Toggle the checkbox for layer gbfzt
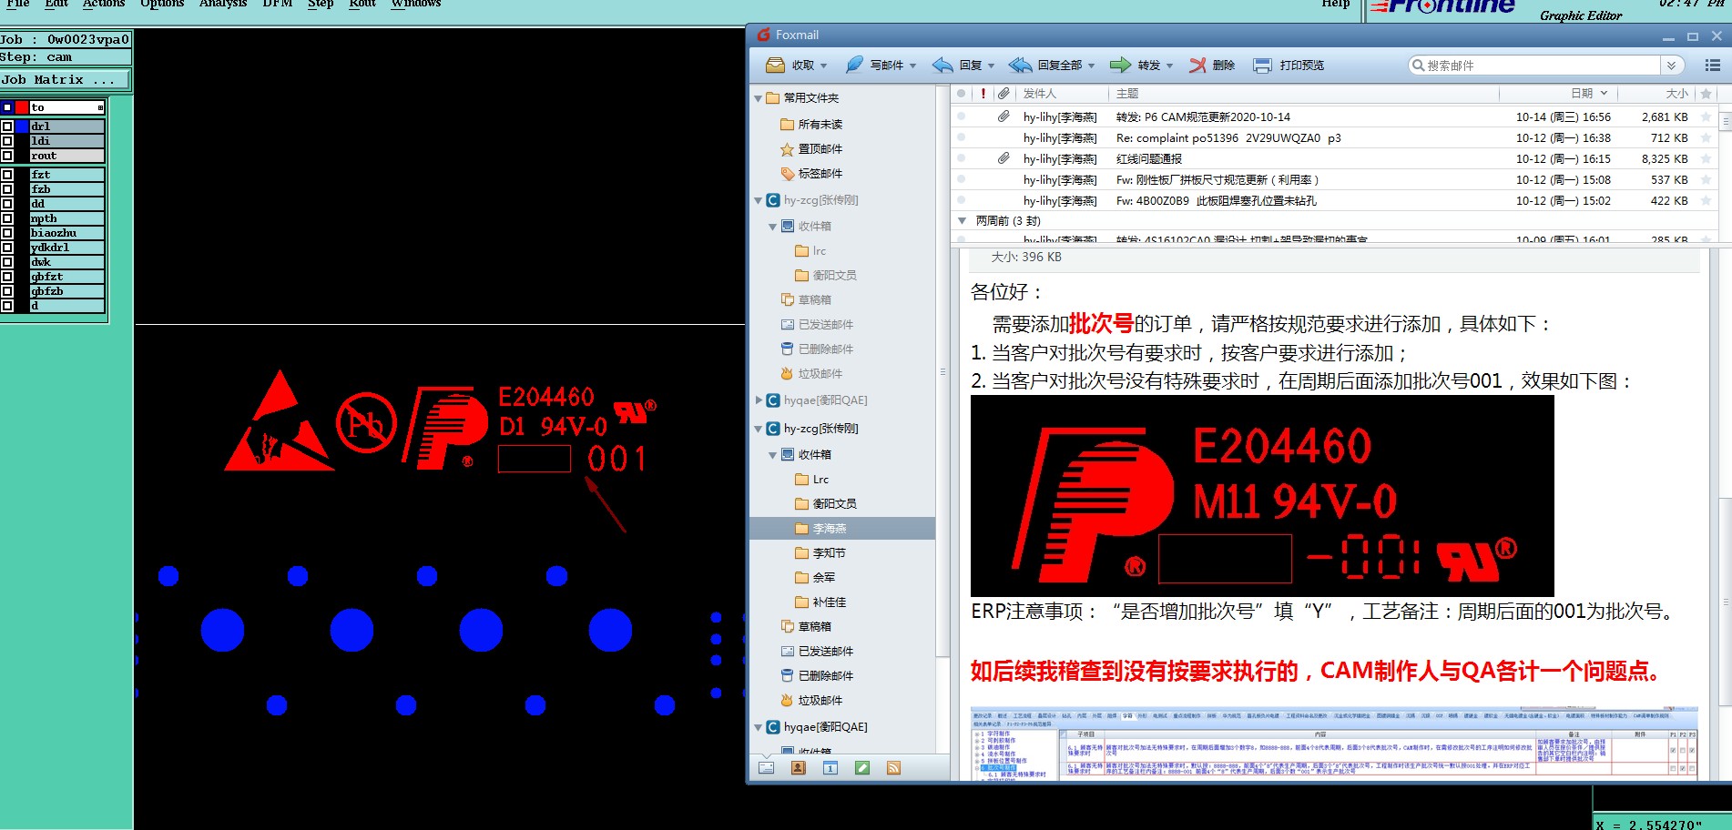The width and height of the screenshot is (1732, 830). [7, 277]
